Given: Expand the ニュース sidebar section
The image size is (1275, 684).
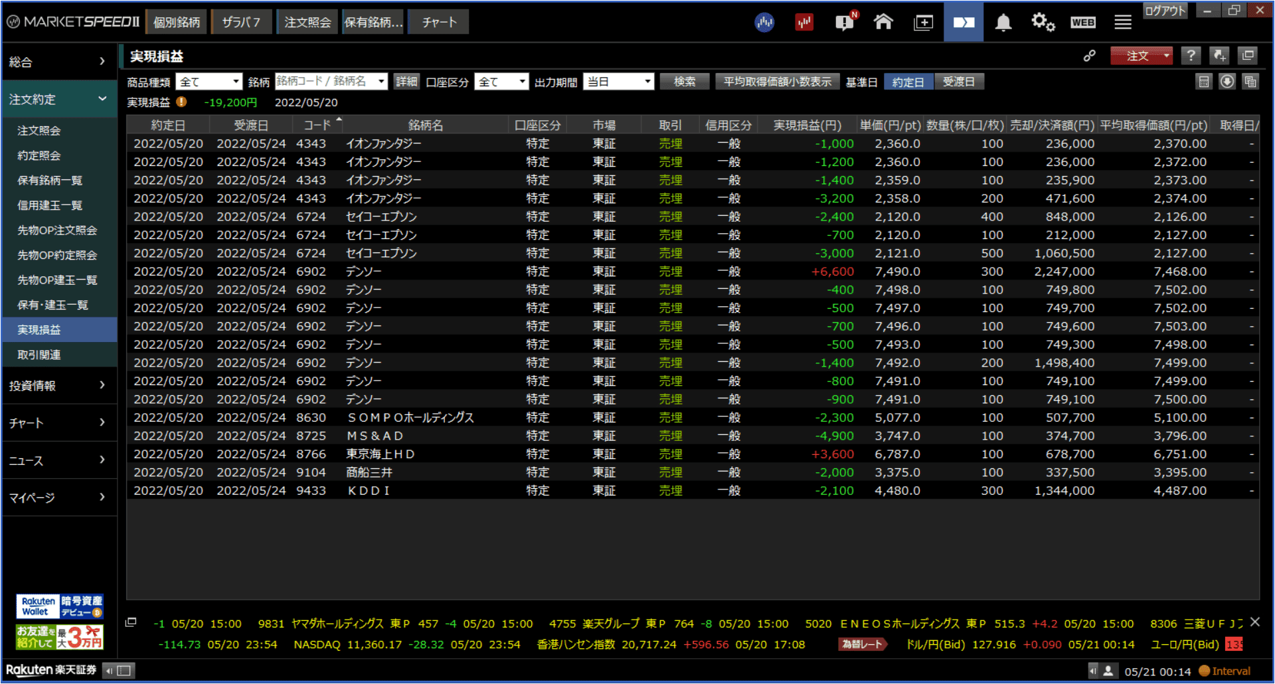Looking at the screenshot, I should click(58, 460).
